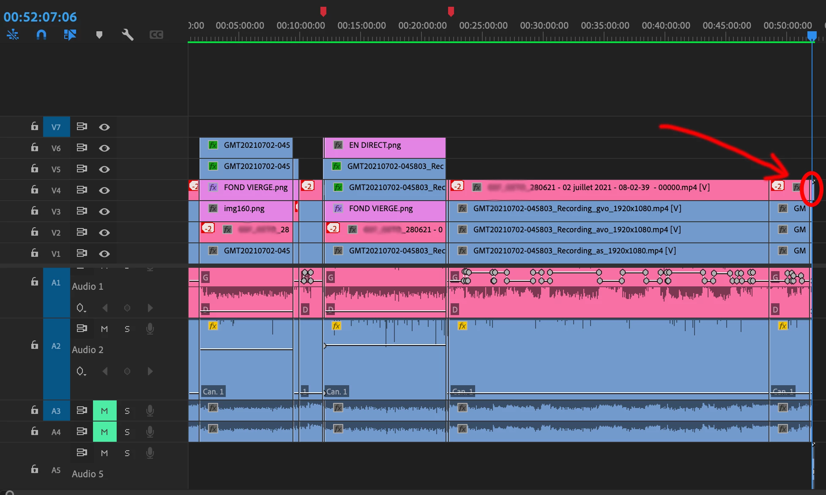Viewport: 826px width, 495px height.
Task: Hide track V4 with the eye icon
Action: [104, 190]
